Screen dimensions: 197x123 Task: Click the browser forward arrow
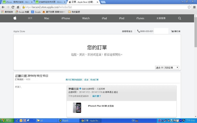(8, 7)
